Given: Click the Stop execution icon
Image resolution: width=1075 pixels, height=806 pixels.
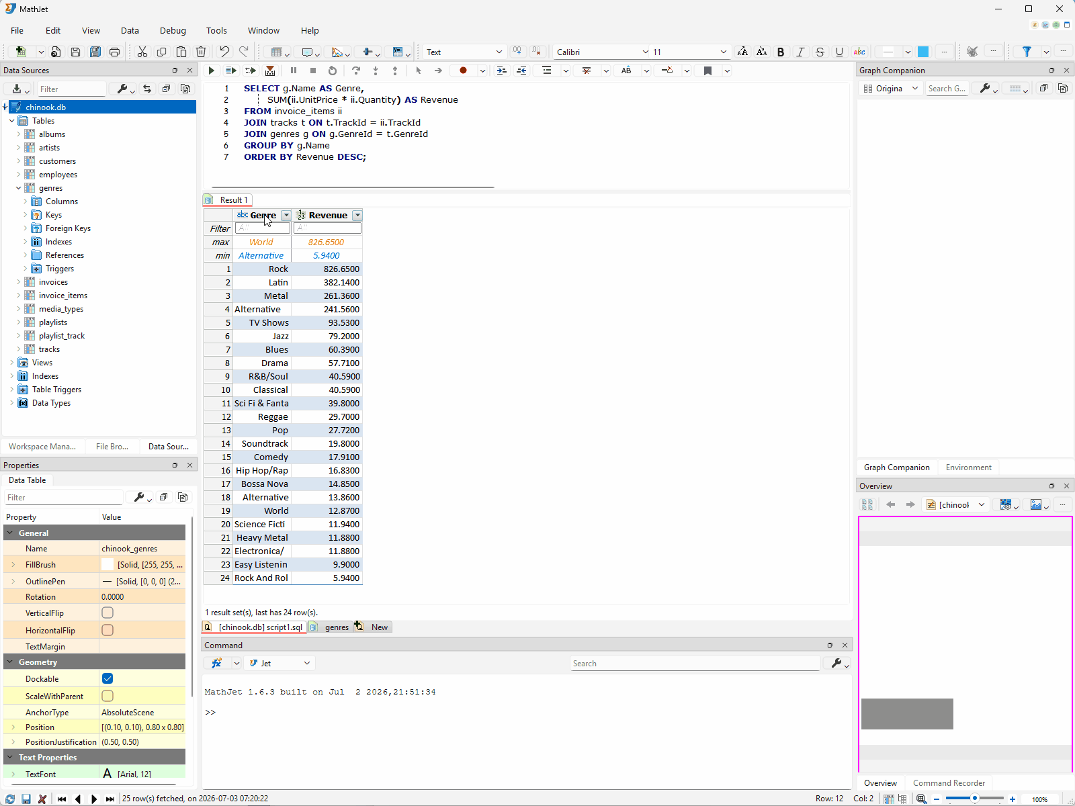Looking at the screenshot, I should coord(313,71).
